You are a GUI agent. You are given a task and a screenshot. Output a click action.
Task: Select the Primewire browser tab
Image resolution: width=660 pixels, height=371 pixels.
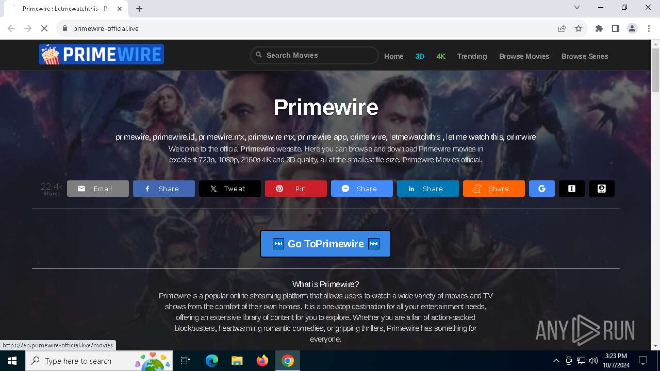(66, 9)
